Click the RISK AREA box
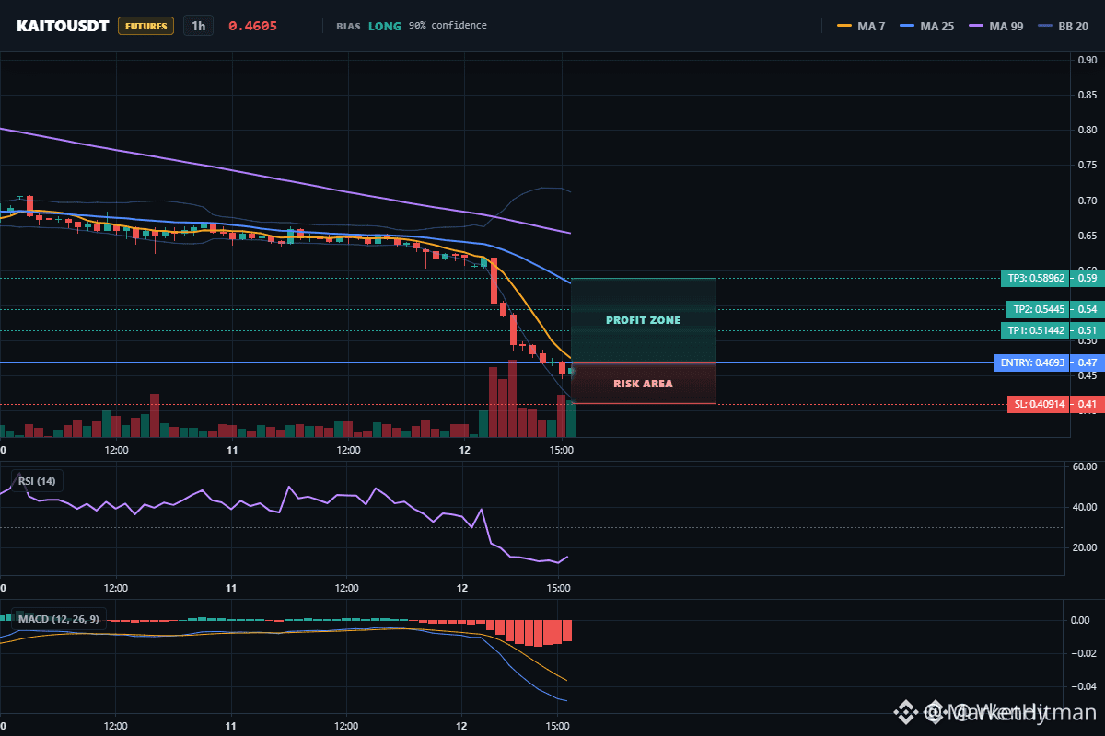The height and width of the screenshot is (736, 1105). point(644,384)
